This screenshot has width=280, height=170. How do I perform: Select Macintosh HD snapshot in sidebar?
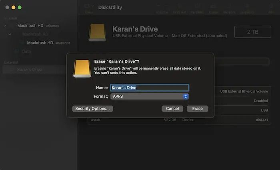point(48,43)
